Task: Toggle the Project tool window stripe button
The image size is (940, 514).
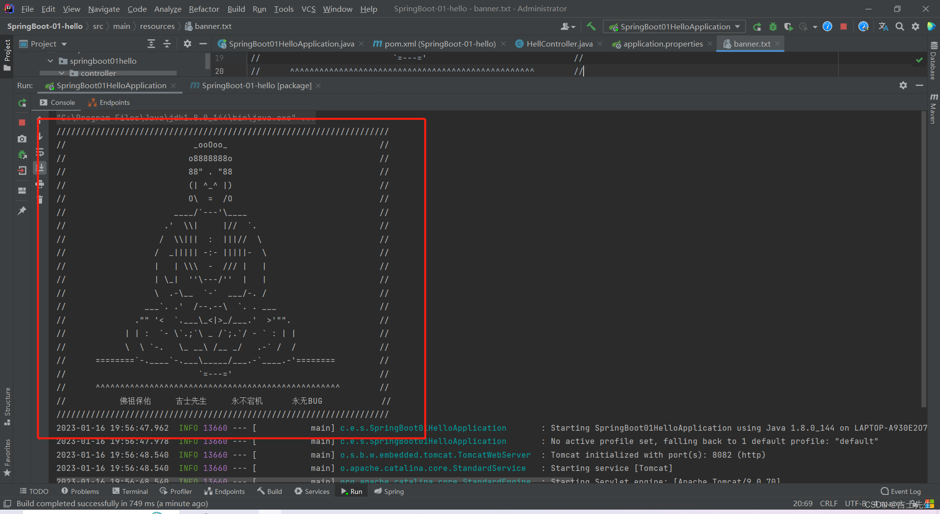Action: pos(7,54)
